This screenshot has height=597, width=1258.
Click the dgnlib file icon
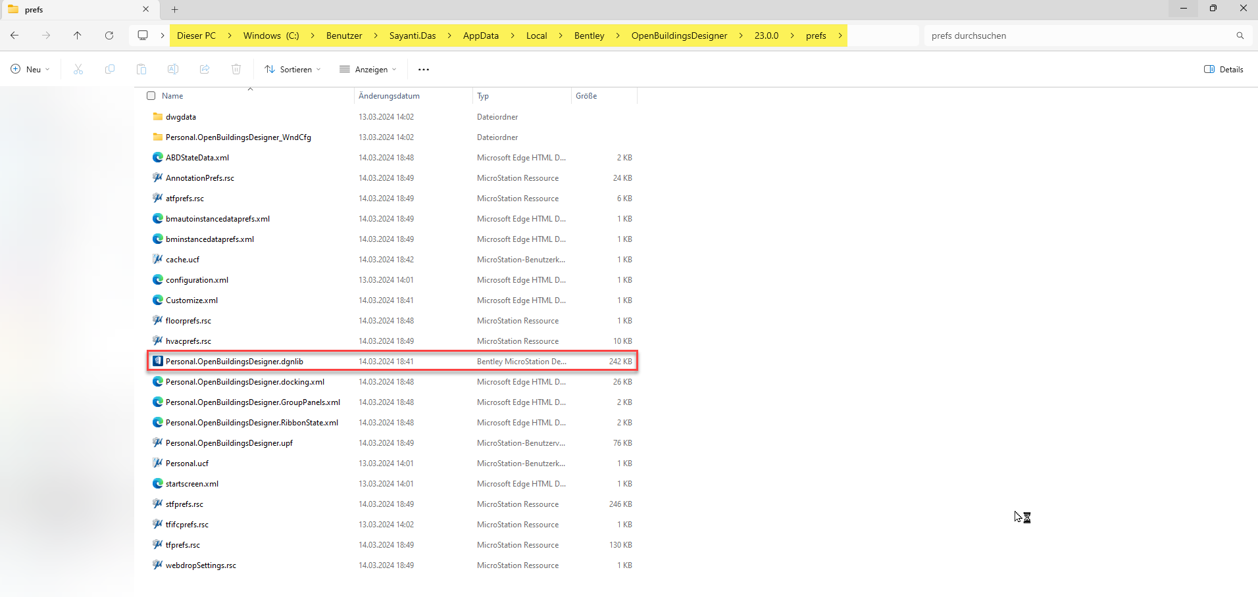point(158,361)
